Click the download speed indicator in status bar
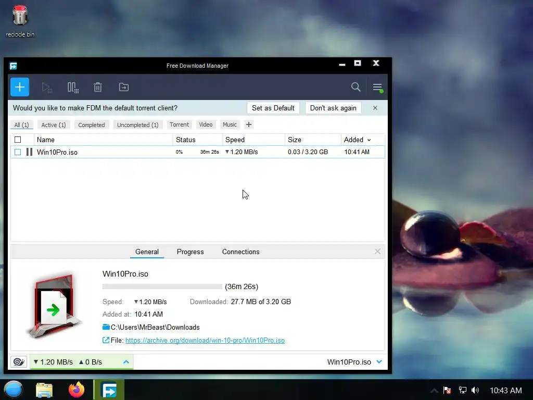 (54, 362)
